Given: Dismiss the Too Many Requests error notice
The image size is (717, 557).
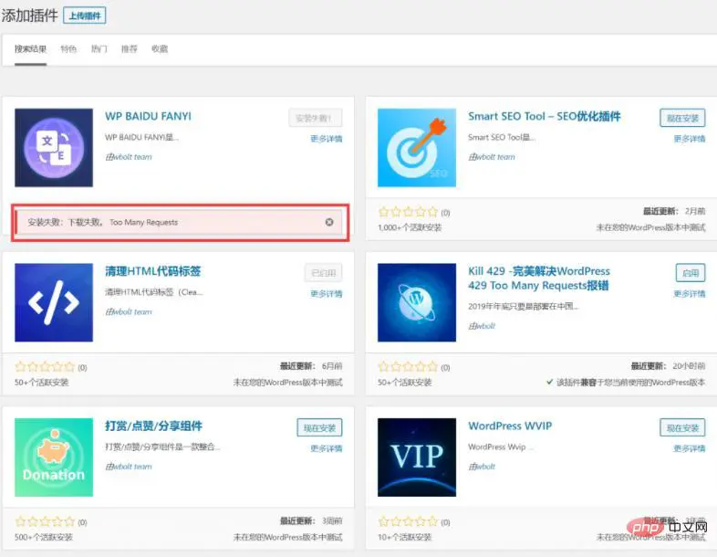Looking at the screenshot, I should point(329,222).
